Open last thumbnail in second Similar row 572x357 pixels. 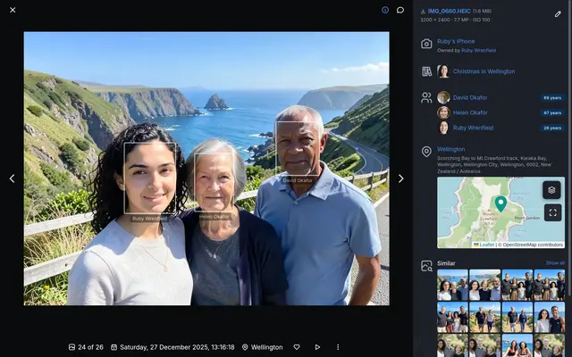coord(550,318)
